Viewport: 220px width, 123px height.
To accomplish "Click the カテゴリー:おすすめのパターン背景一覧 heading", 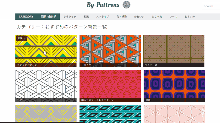I will pyautogui.click(x=62, y=27).
